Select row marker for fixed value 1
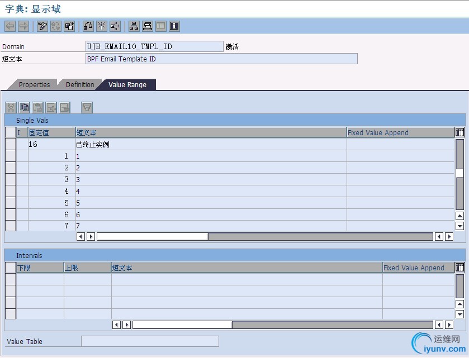The image size is (469, 358). 11,156
